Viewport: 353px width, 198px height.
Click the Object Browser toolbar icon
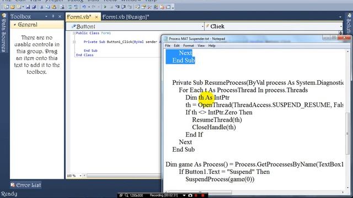click(156, 7)
